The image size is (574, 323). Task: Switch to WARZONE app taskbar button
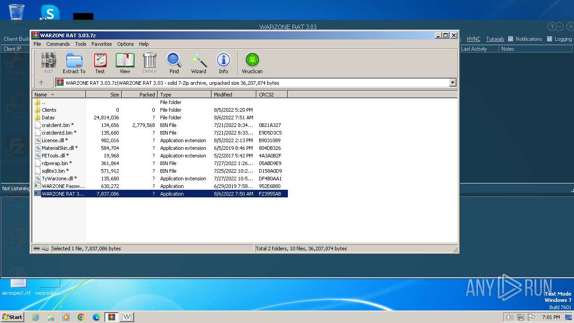click(127, 317)
